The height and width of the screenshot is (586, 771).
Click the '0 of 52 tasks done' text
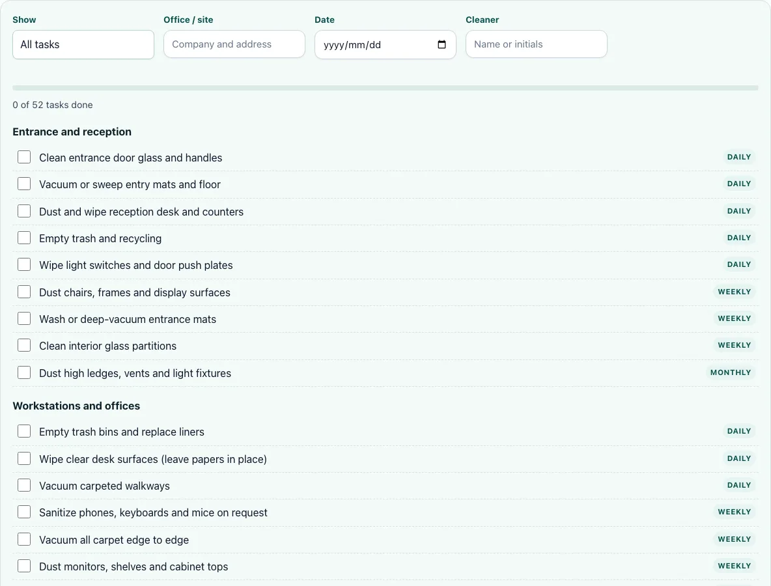[x=53, y=105]
